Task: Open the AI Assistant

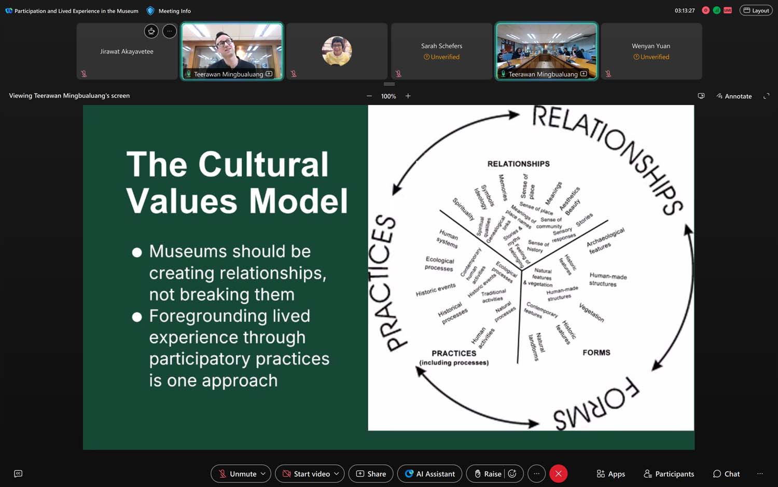Action: click(429, 474)
